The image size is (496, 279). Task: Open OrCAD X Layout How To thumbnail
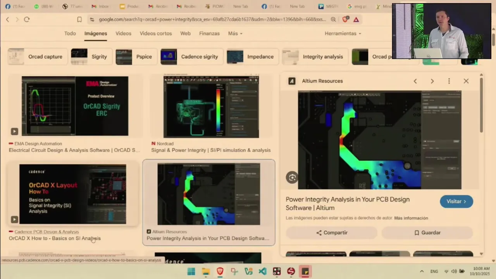click(x=72, y=194)
